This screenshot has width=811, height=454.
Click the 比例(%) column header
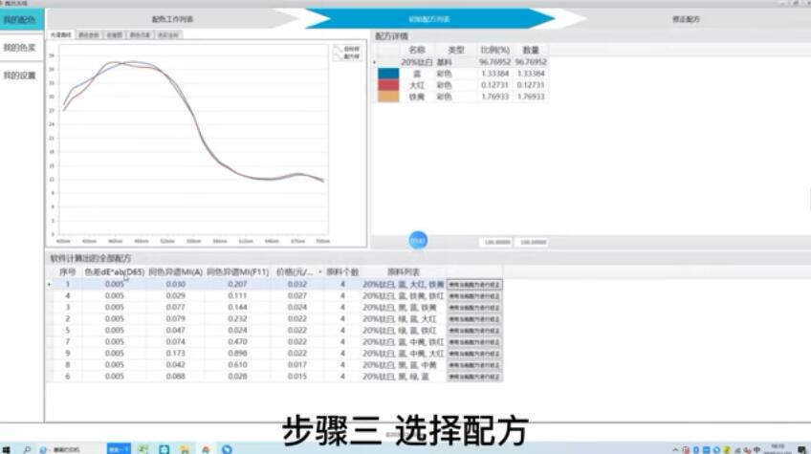(494, 50)
